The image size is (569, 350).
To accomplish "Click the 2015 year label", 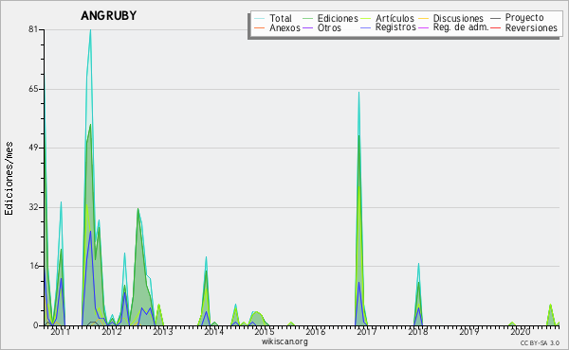I will tap(265, 331).
